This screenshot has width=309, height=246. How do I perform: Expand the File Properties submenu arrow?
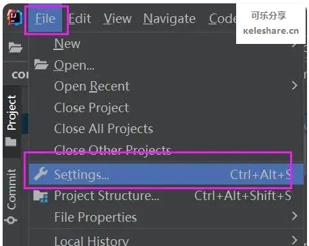(295, 216)
